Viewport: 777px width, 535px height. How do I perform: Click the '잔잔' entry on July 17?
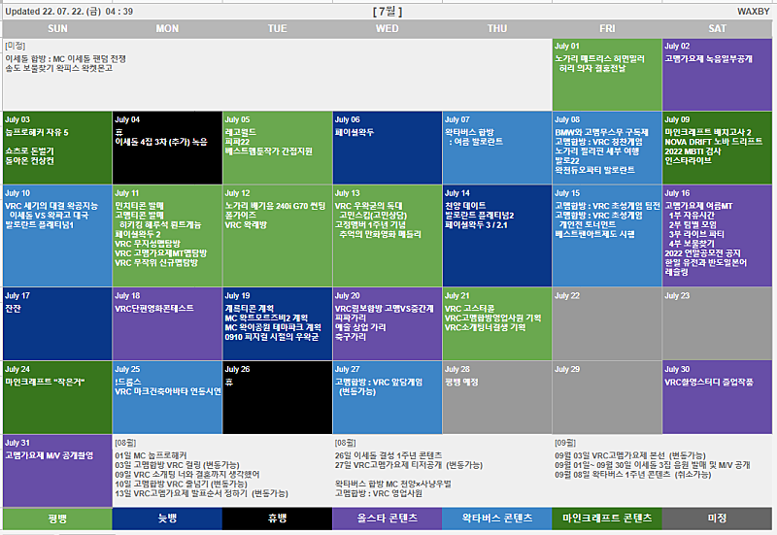click(13, 308)
